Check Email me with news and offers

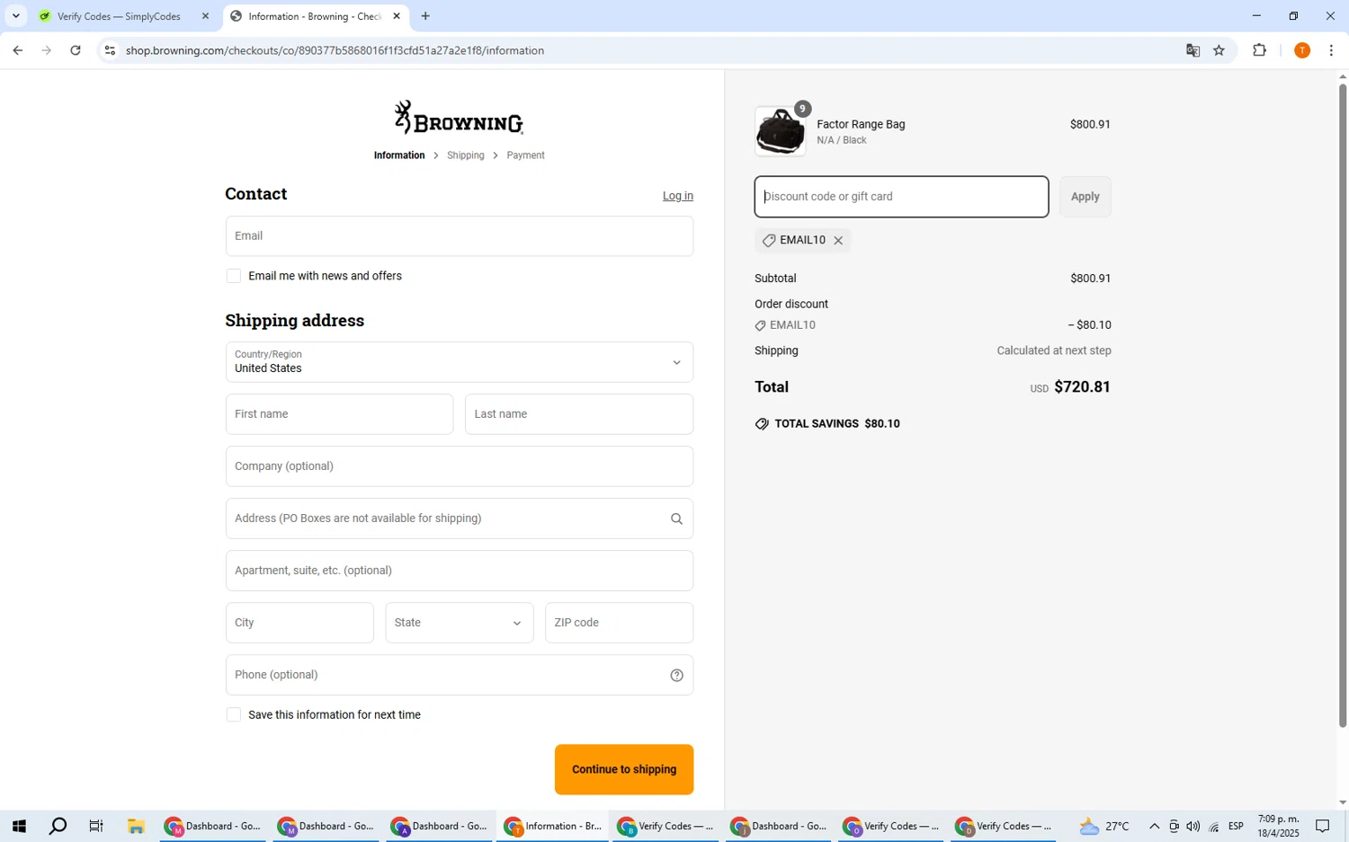[x=234, y=276]
